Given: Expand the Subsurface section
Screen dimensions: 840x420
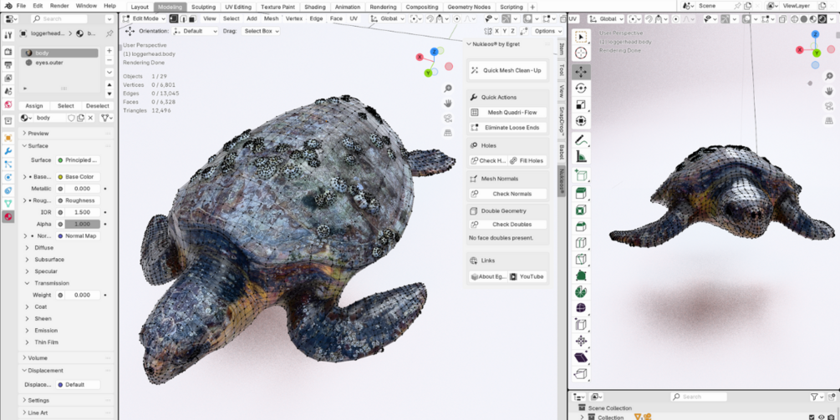Looking at the screenshot, I should click(x=49, y=260).
